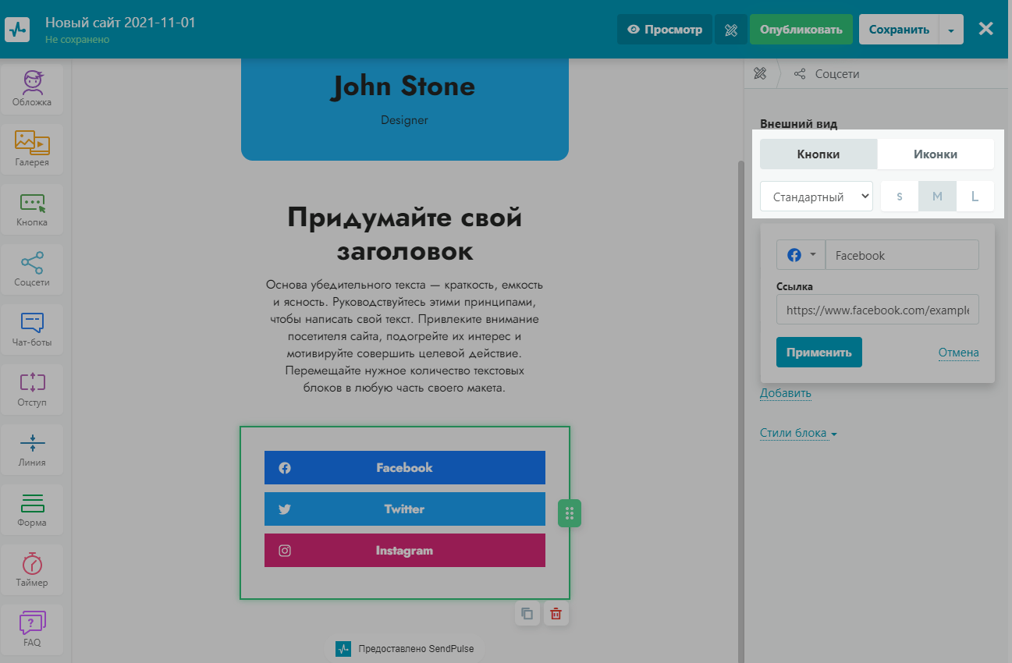Click the Ссылка URL input field

878,310
